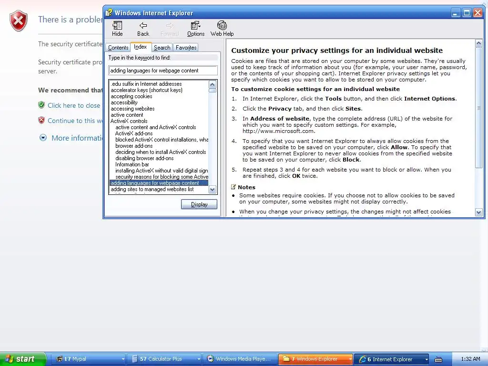Click the taskbar clock showing 1:32 AM

pyautogui.click(x=470, y=359)
